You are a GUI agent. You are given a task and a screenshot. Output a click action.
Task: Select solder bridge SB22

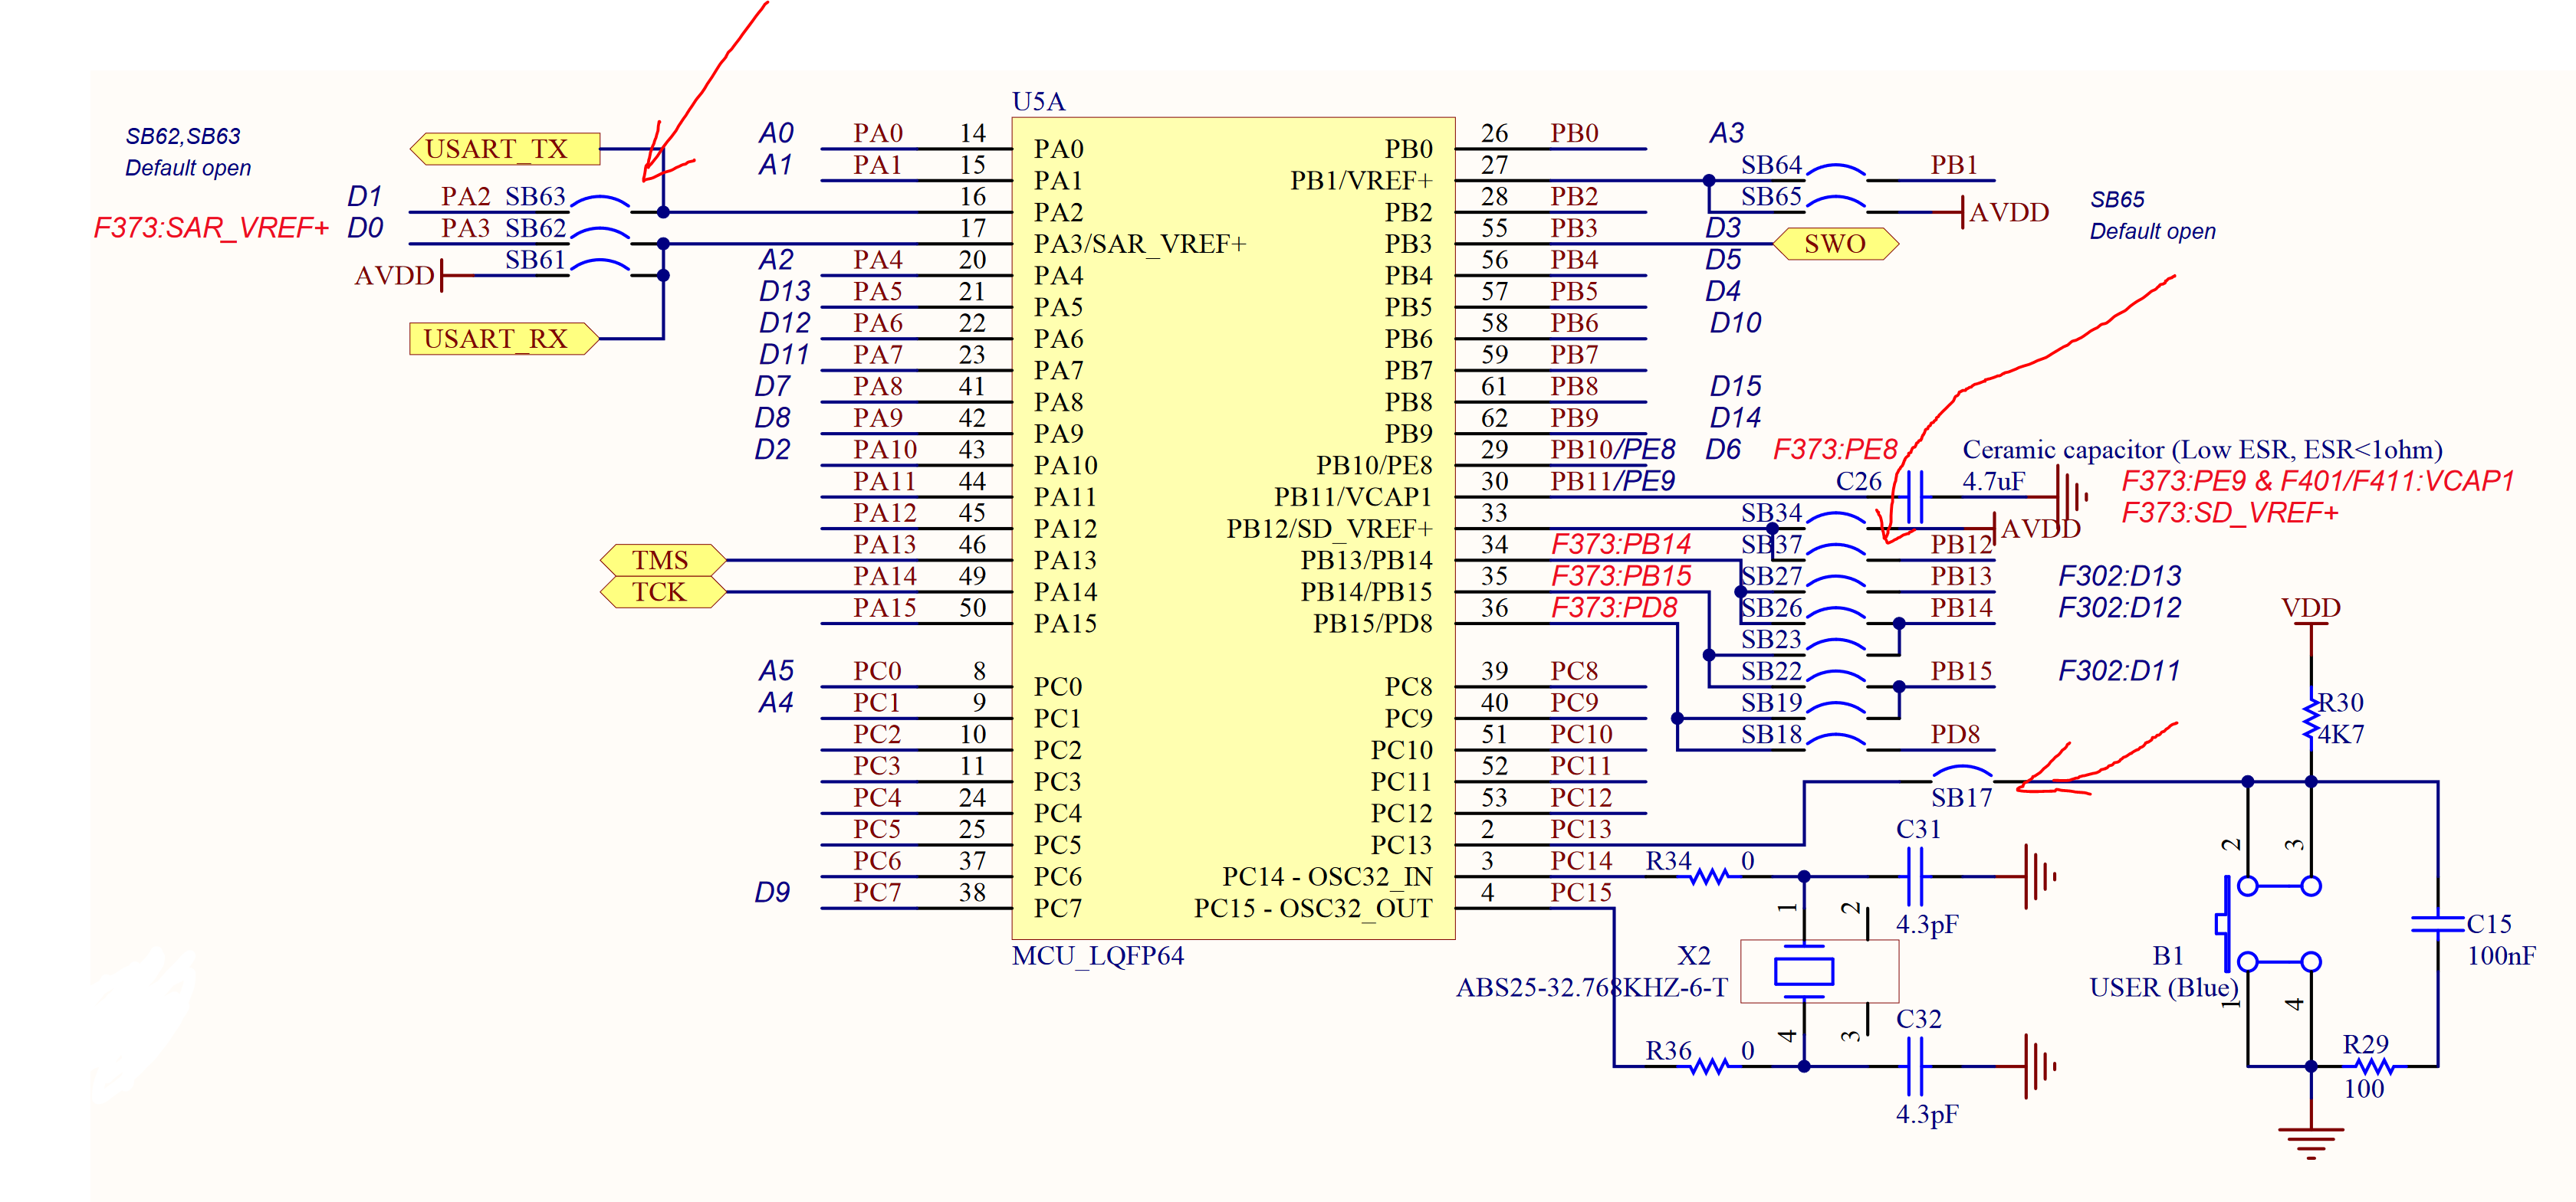pyautogui.click(x=1836, y=677)
